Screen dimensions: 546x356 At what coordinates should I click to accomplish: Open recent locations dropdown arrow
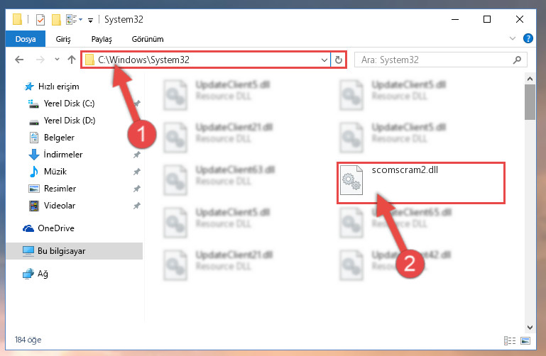[x=57, y=60]
